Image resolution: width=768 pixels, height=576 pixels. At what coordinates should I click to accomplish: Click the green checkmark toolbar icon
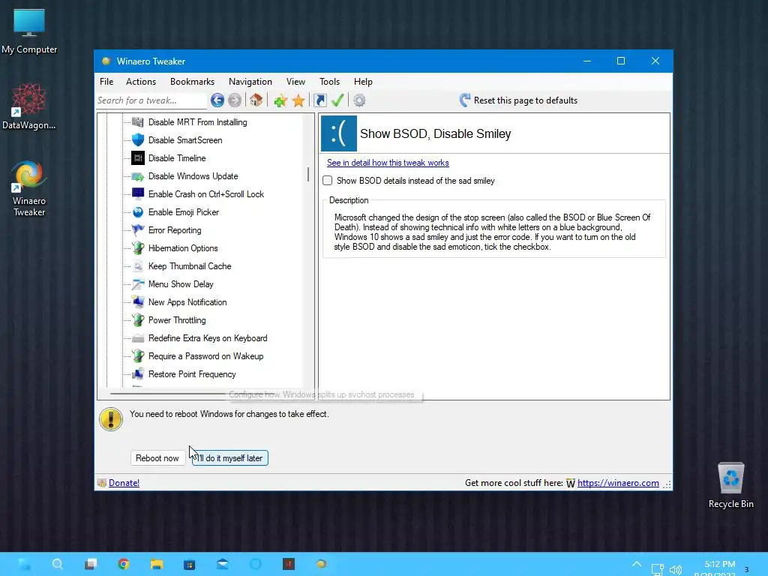click(337, 100)
